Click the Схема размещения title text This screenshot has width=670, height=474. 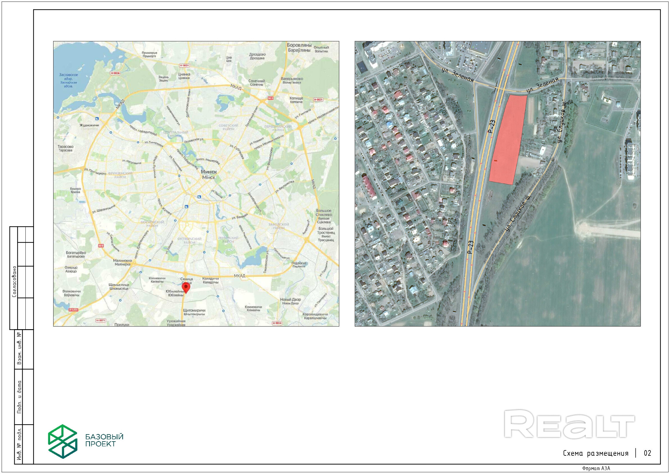[595, 453]
